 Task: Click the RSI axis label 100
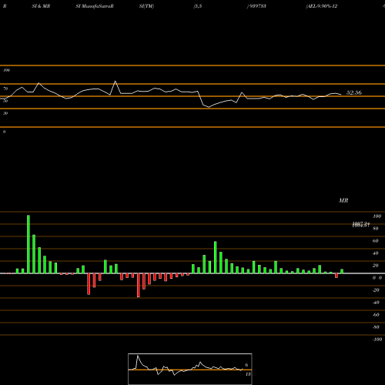(x=6, y=70)
